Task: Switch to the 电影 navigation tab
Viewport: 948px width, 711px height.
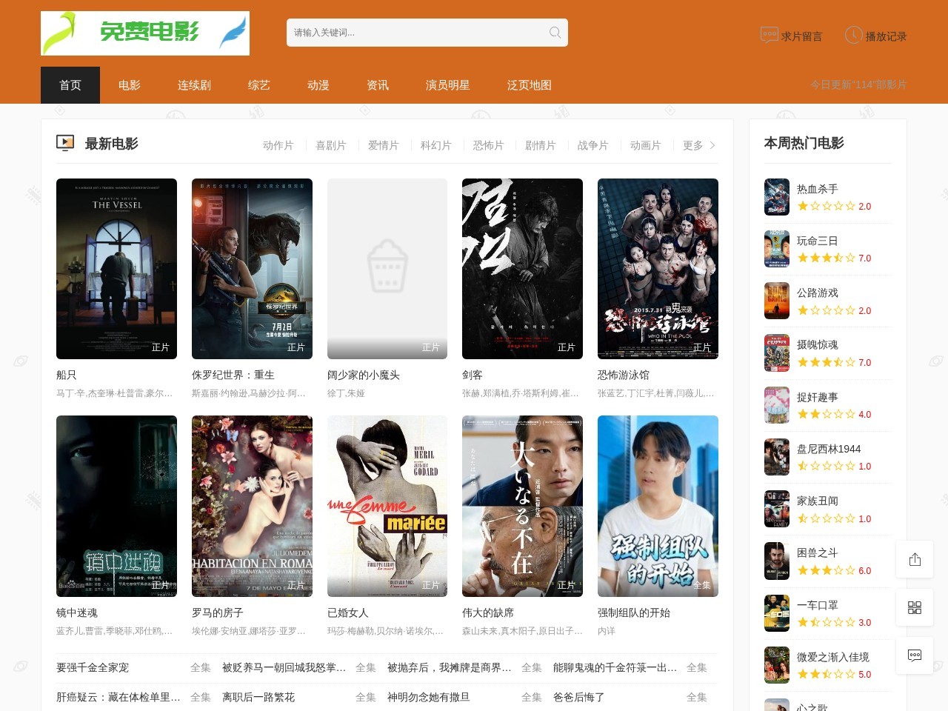Action: [x=130, y=85]
